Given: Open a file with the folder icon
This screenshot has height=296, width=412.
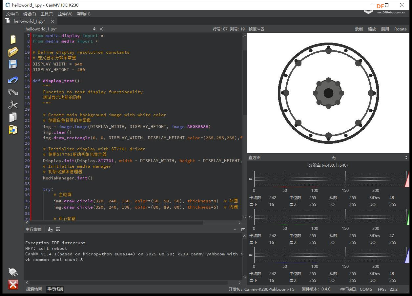Looking at the screenshot, I should [13, 52].
